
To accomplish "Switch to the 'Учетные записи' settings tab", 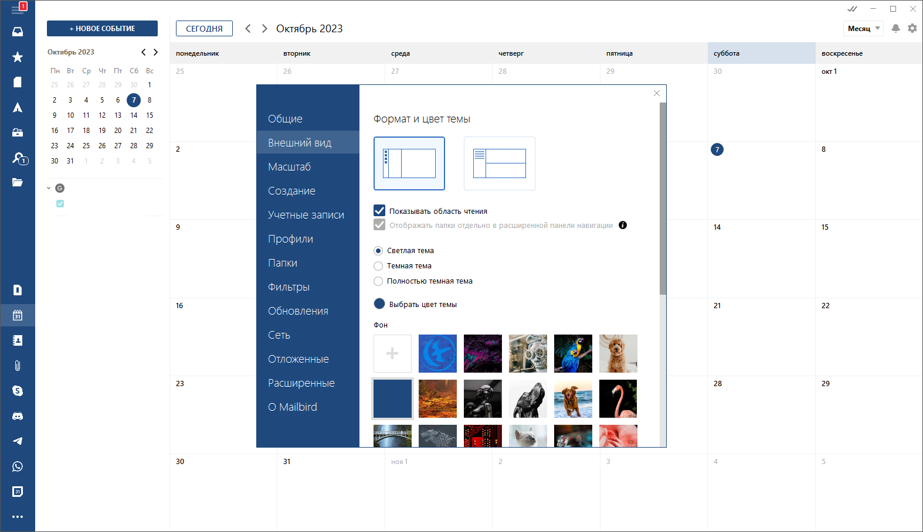I will pyautogui.click(x=306, y=215).
